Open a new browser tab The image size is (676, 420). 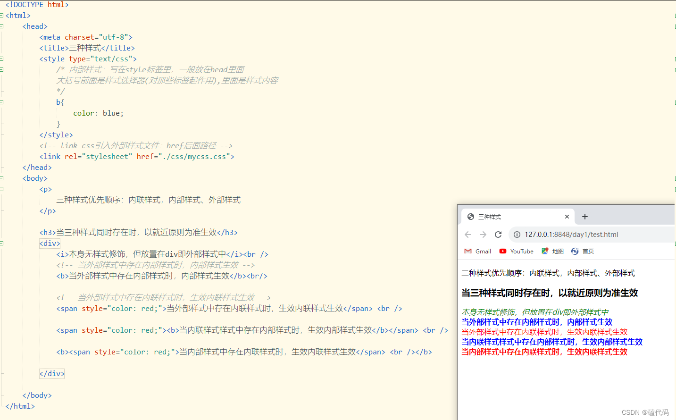585,217
